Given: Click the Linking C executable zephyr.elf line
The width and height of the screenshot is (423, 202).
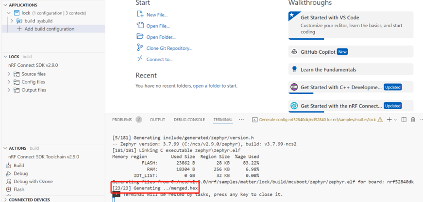Looking at the screenshot, I should tap(176, 150).
